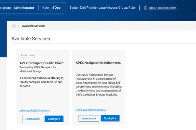196x130 pixels.
Task: Click the info icon beside About access roles
Action: click(x=145, y=8)
